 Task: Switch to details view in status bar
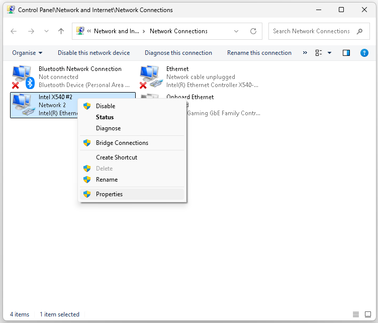click(356, 314)
